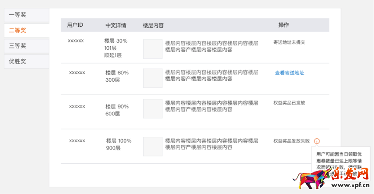Click the 寄送地址未提交 status text
Screen dimensions: 374x194
289,42
